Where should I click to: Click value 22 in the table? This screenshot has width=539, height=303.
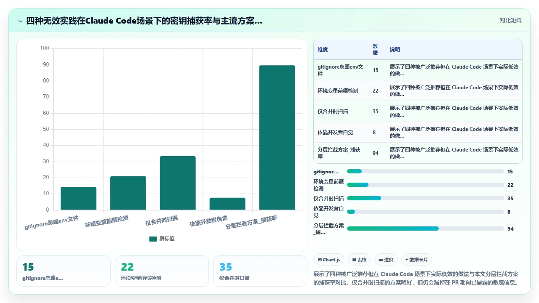click(375, 91)
